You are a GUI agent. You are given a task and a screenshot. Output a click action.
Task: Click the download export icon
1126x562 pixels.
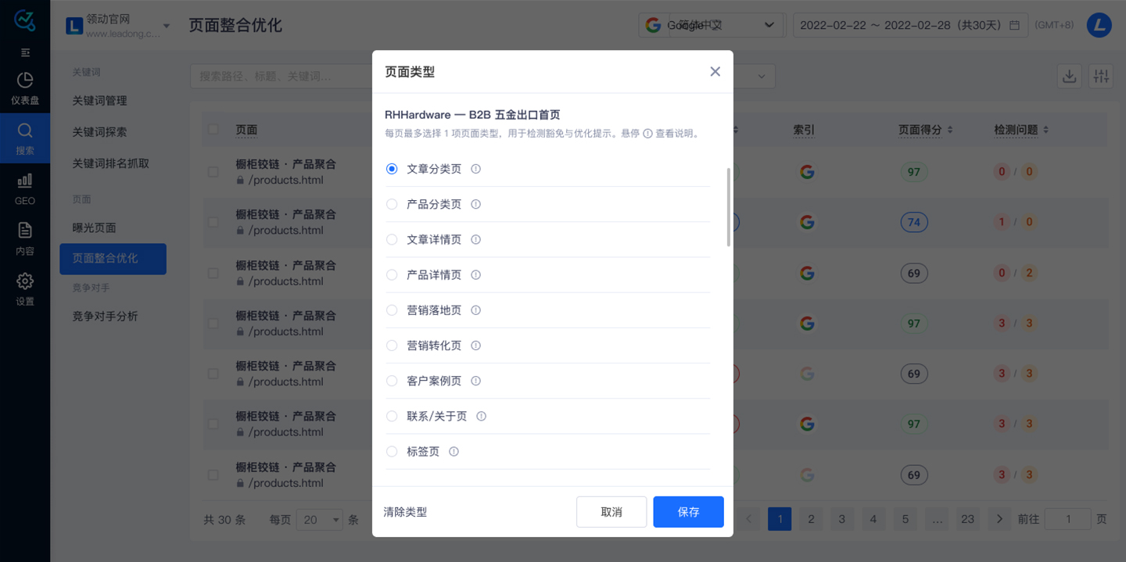tap(1069, 76)
